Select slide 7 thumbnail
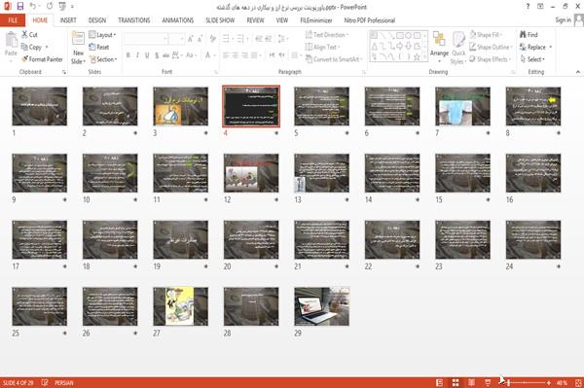This screenshot has width=584, height=388. tap(462, 106)
